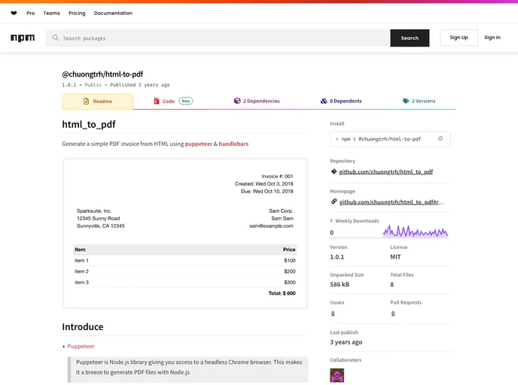Open the homepage github.com link
518x385 pixels.
[392, 202]
